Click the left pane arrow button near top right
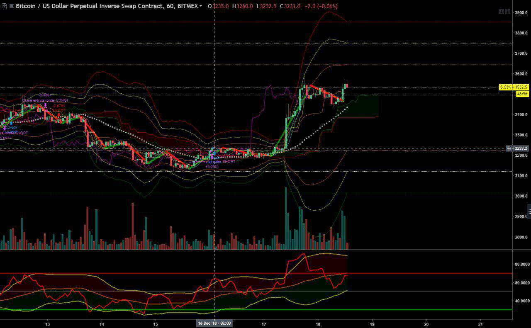The height and width of the screenshot is (328, 531). [x=501, y=12]
